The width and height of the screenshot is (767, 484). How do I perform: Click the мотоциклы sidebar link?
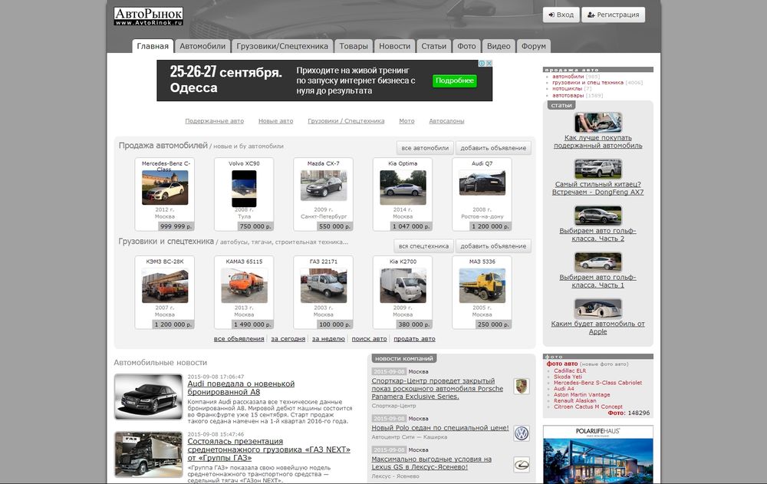(x=567, y=88)
